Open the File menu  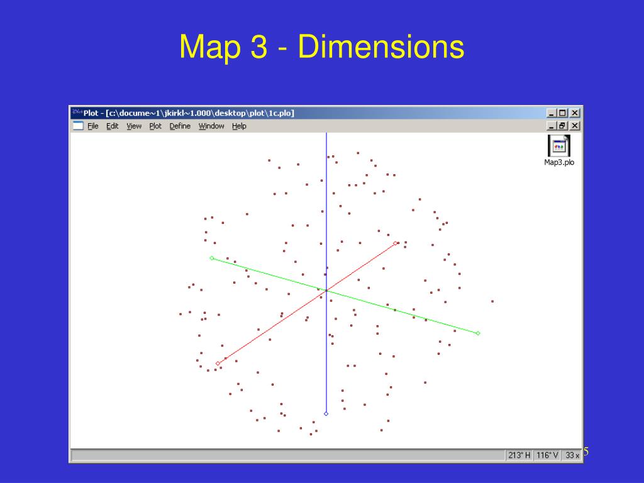(93, 126)
